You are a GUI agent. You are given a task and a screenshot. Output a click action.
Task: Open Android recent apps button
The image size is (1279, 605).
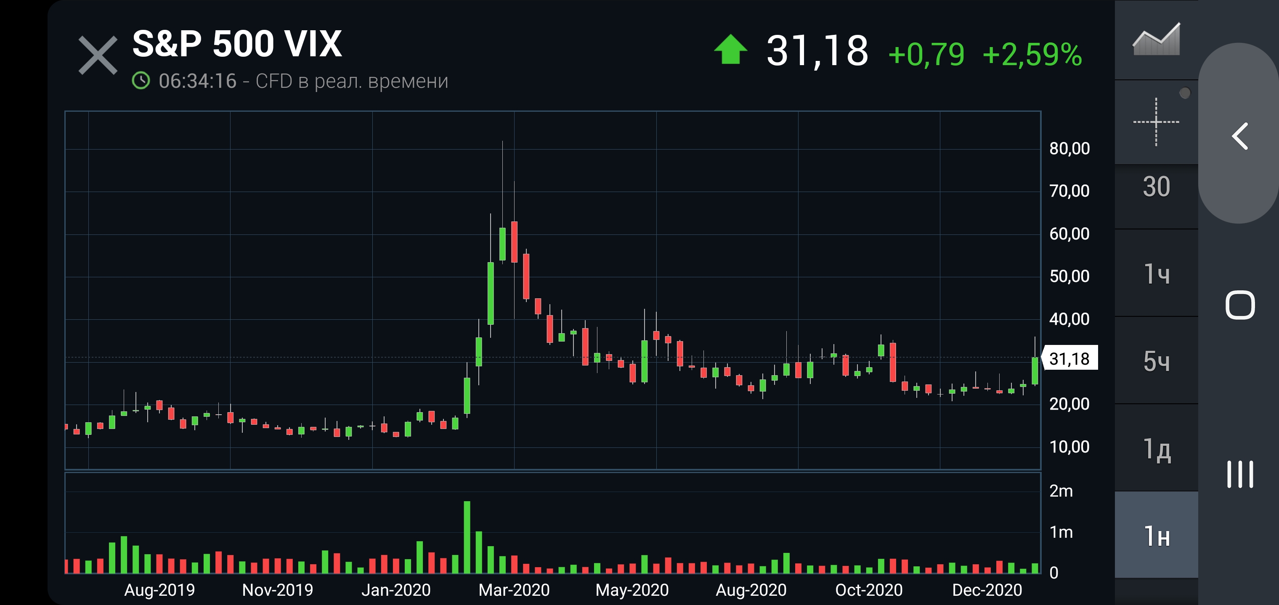click(x=1240, y=474)
